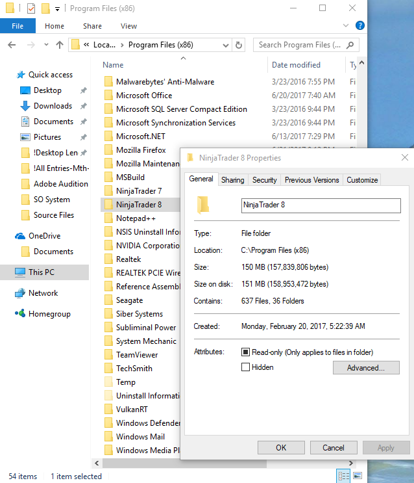
Task: Click the search magnifier icon
Action: click(x=350, y=45)
